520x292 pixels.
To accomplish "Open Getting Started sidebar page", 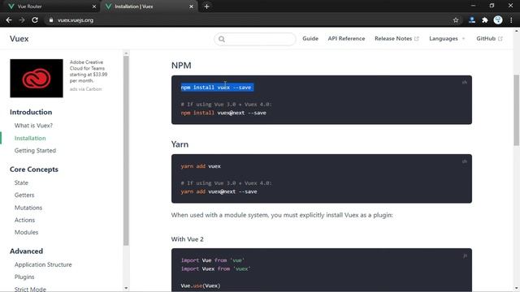I will [35, 150].
